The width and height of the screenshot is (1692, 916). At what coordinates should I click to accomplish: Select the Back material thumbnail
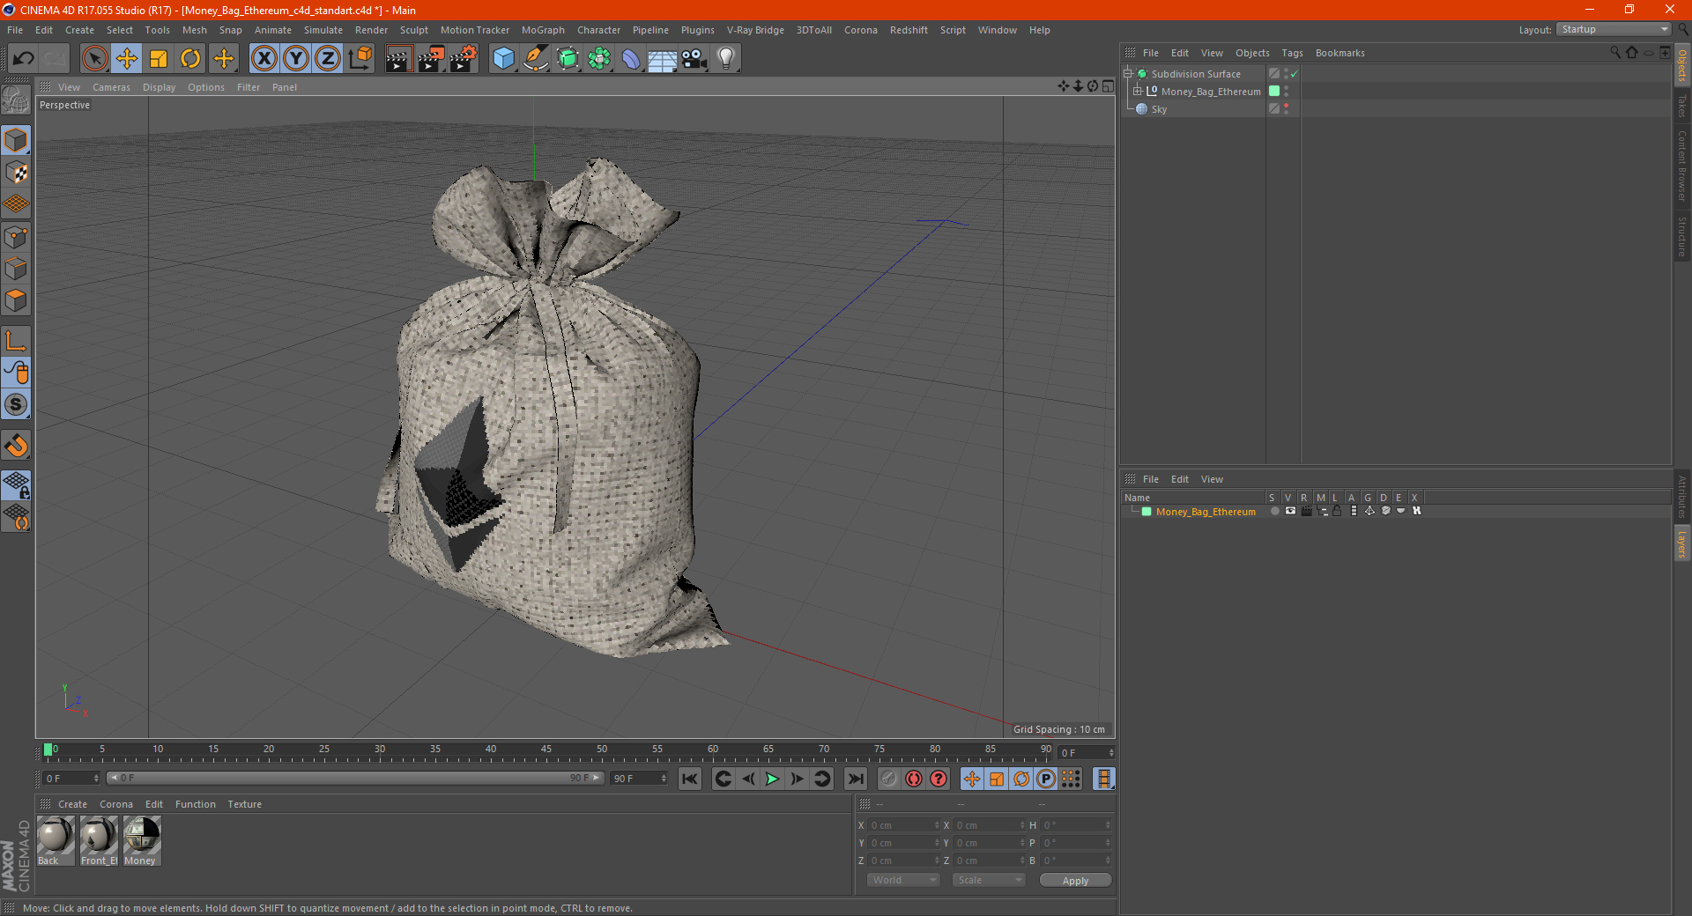[55, 840]
